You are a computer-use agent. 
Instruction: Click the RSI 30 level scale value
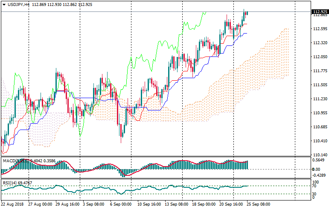coord(315,194)
